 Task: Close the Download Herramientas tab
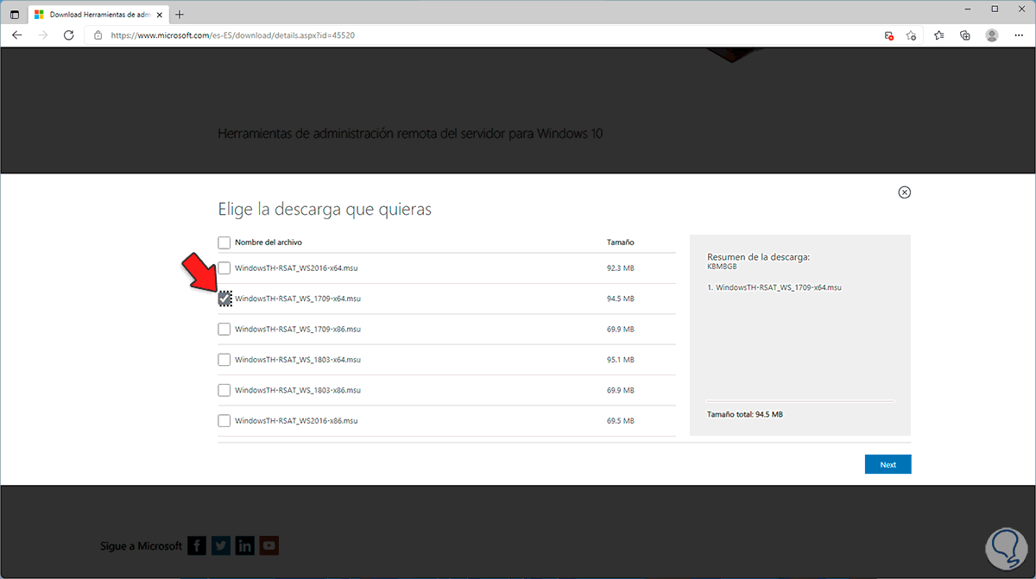tap(159, 15)
